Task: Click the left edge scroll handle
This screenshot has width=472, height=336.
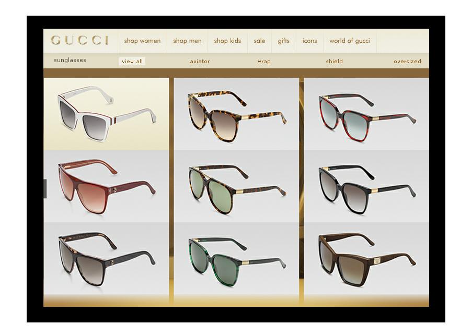Action: (x=45, y=188)
